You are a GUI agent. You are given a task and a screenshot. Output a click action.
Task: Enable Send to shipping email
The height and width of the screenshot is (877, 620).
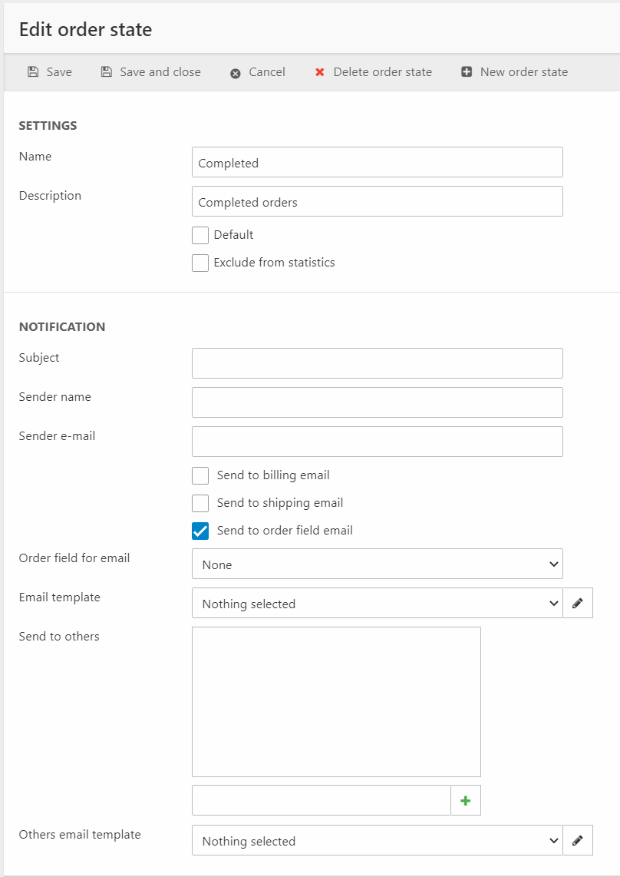pos(200,503)
